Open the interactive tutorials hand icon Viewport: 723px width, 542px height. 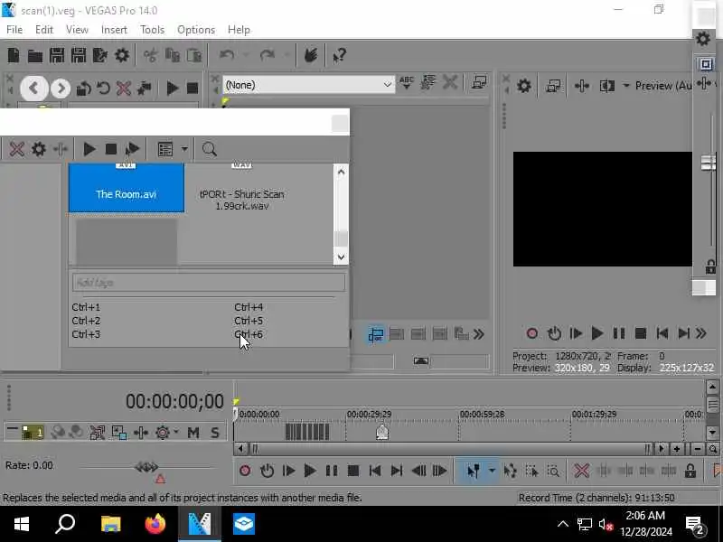tap(311, 55)
